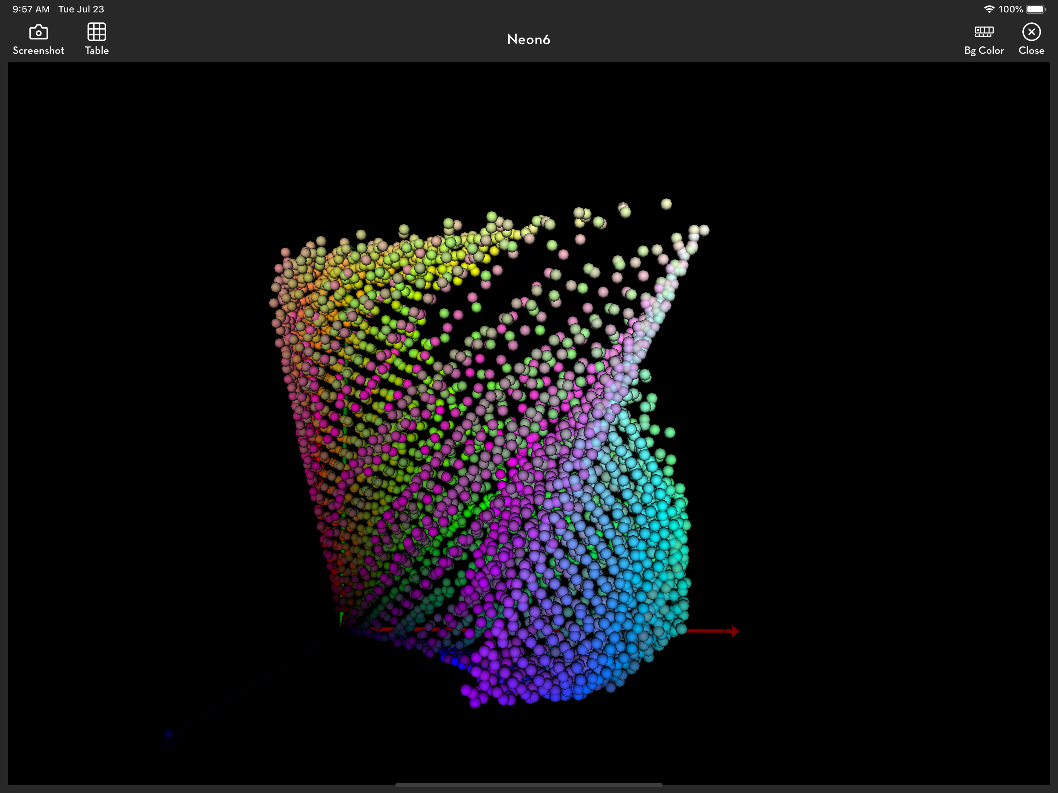1058x793 pixels.
Task: Click the Bg Color text label
Action: click(984, 51)
